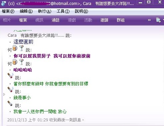
Task: Start a 視訊 video call
Action: point(39,20)
